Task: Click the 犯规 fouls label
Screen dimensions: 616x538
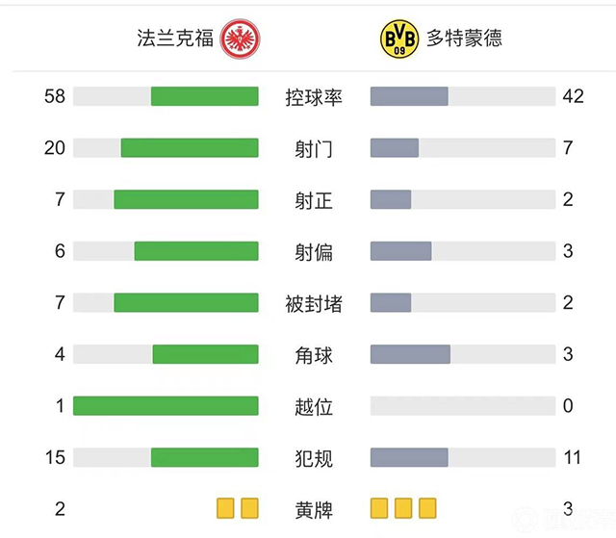Action: pyautogui.click(x=314, y=457)
